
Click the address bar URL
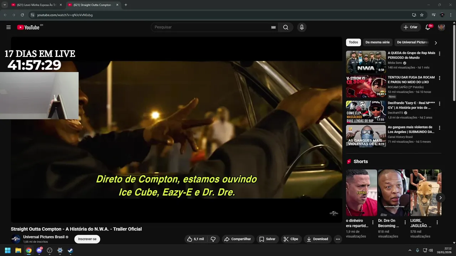point(65,15)
